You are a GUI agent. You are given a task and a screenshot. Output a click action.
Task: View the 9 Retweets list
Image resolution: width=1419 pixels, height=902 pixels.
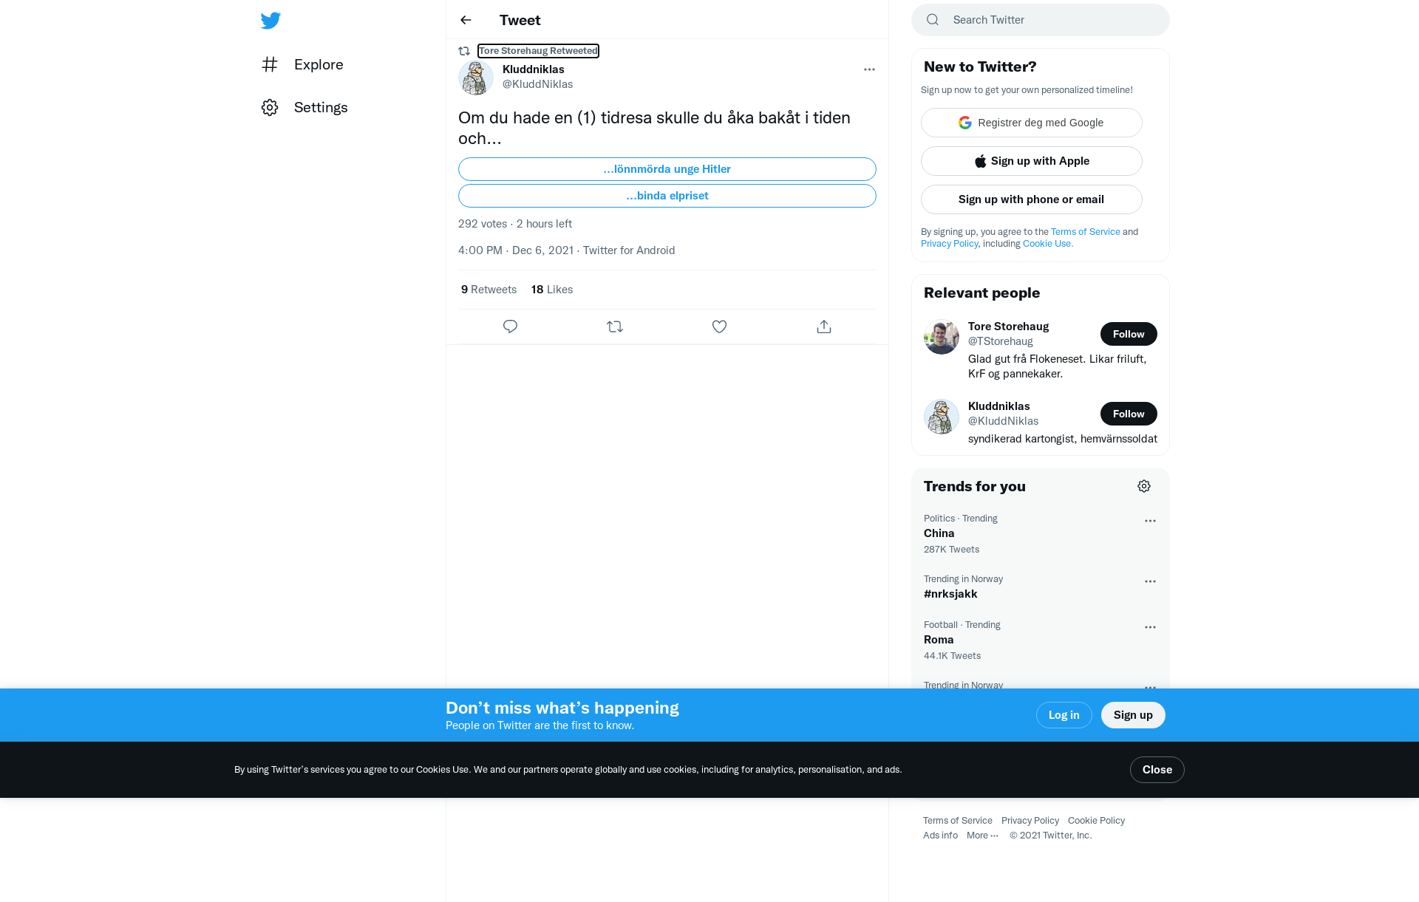(x=489, y=290)
